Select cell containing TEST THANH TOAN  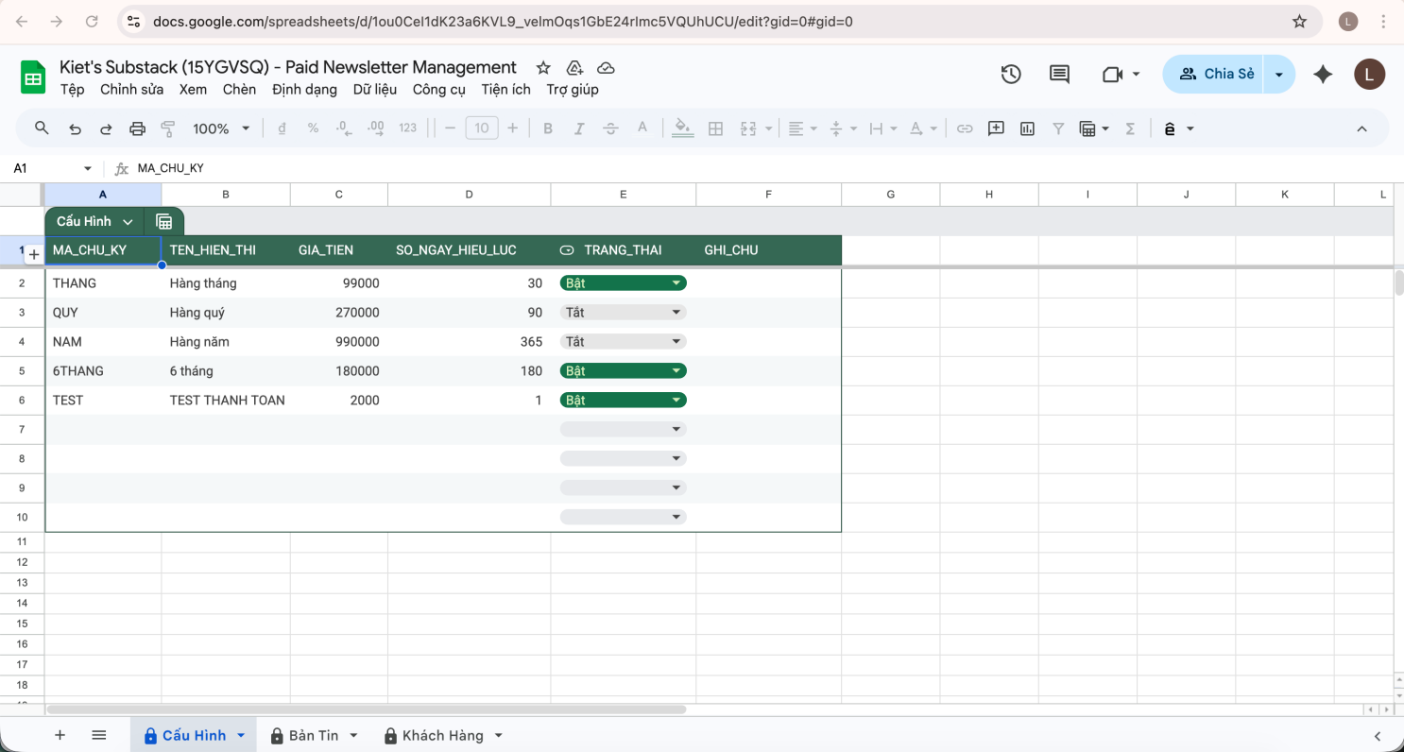226,400
